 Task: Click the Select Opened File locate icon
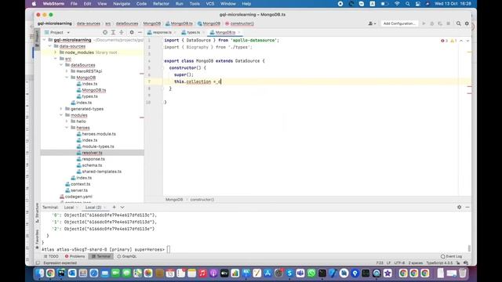click(x=105, y=32)
